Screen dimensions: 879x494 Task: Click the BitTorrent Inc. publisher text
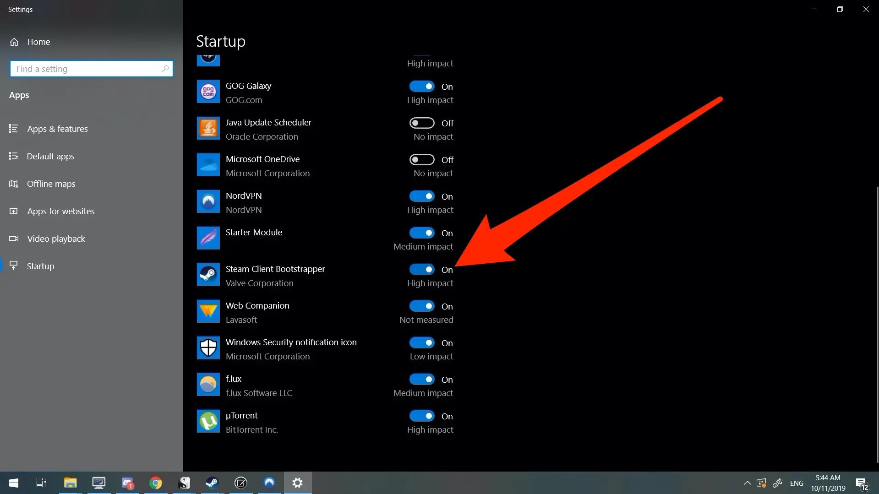point(251,429)
